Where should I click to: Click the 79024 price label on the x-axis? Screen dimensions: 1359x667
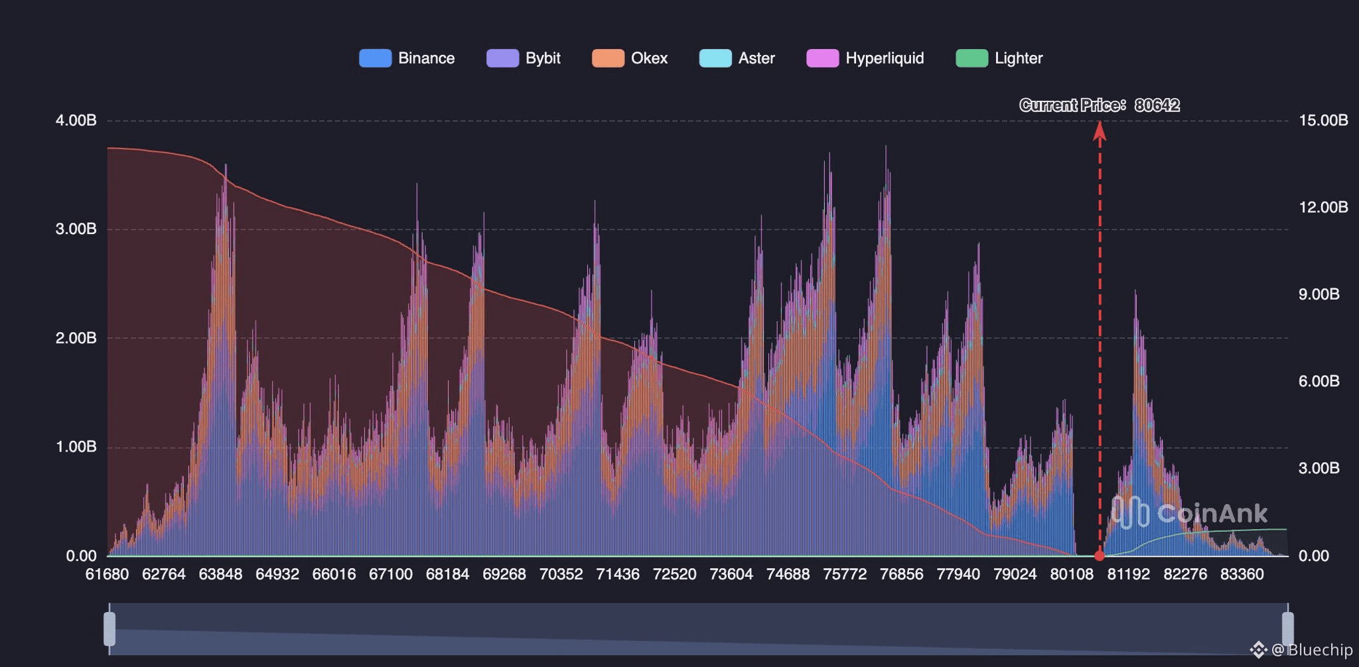coord(1015,574)
